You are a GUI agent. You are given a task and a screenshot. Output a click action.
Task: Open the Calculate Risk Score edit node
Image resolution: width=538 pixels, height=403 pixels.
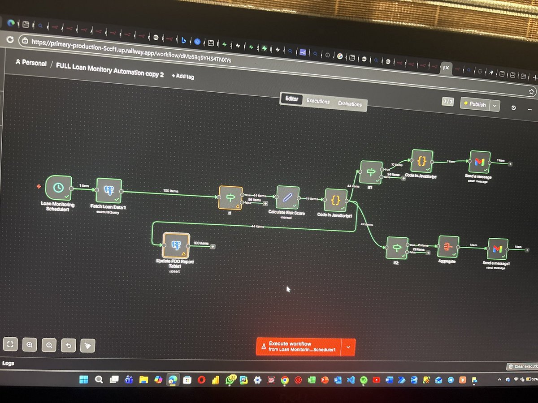[287, 197]
